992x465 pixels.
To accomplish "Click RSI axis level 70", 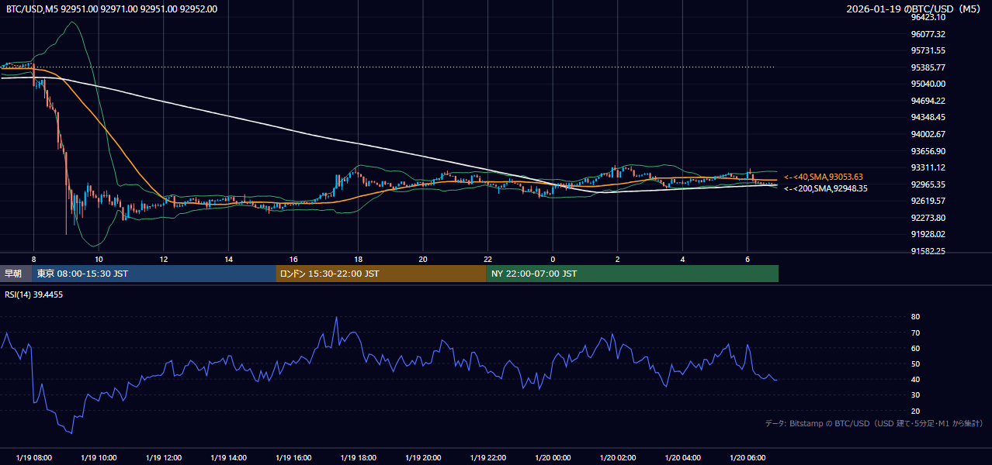I will coord(915,332).
